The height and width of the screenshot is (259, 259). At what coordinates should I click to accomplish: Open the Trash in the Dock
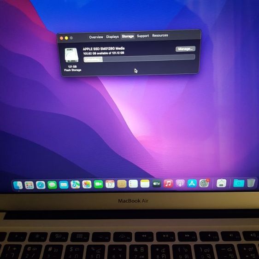coord(251,183)
